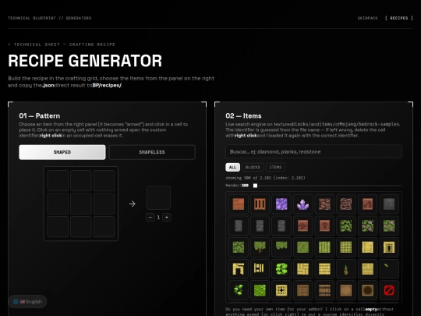Click the top-left crafting grid cell

click(x=58, y=180)
